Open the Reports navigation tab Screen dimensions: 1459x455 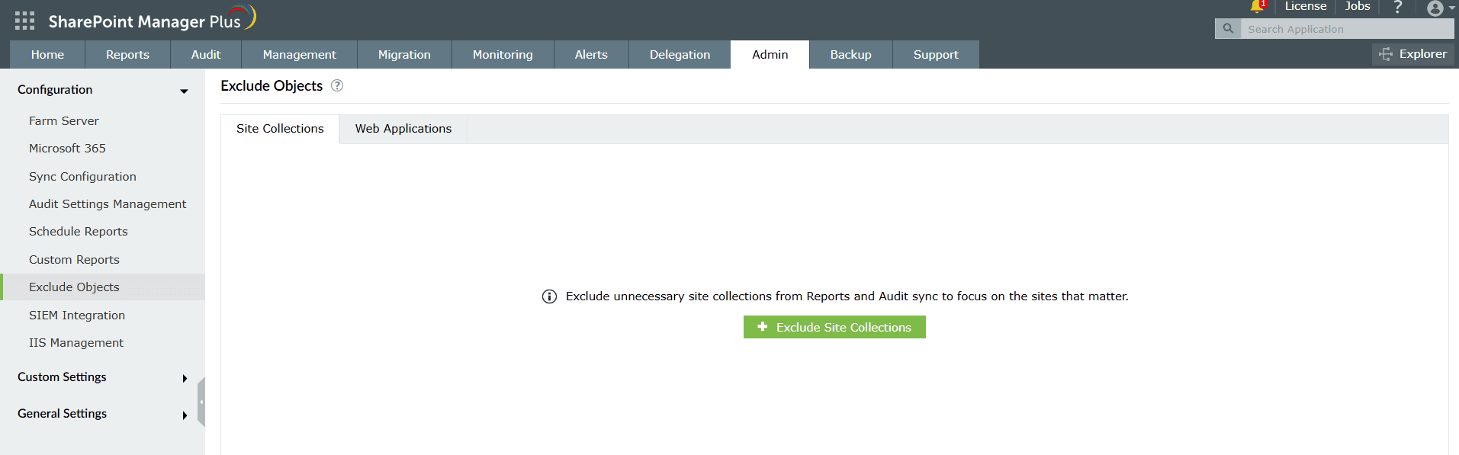click(x=127, y=54)
